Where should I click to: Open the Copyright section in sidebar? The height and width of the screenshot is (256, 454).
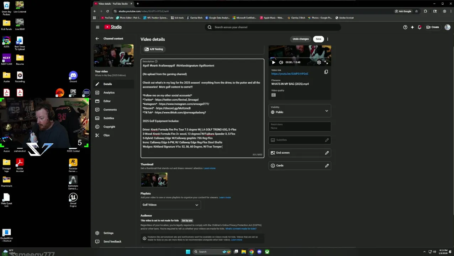114,127
